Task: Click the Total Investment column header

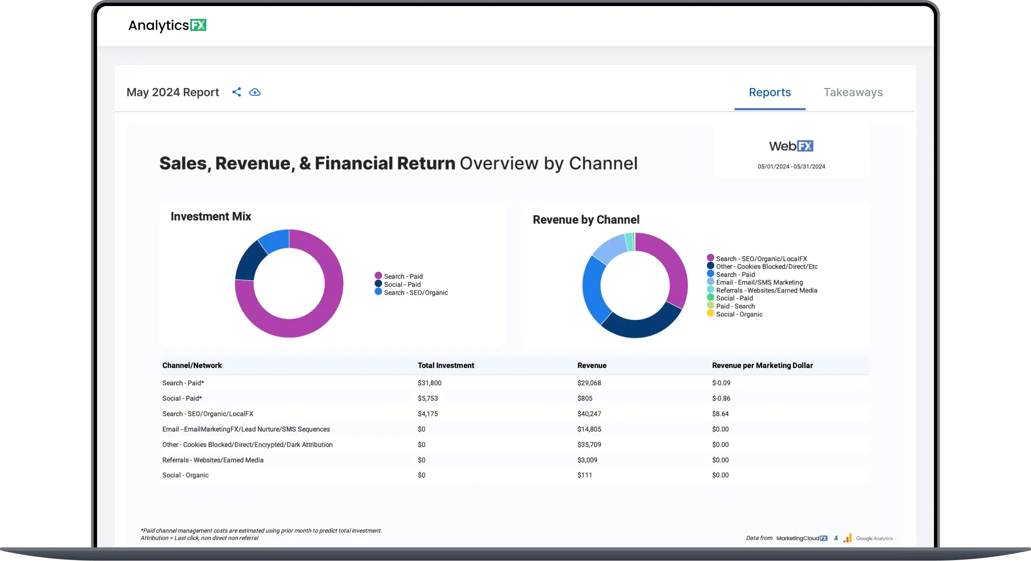Action: tap(446, 365)
